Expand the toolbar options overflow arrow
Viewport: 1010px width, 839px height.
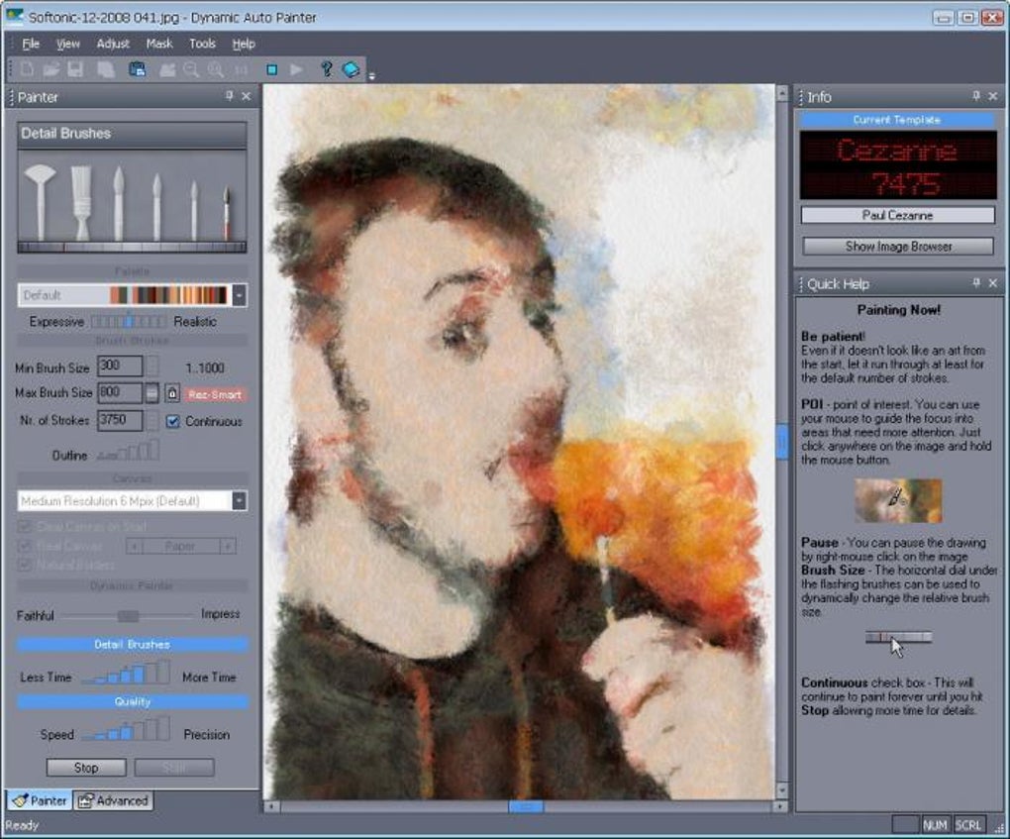coord(371,76)
